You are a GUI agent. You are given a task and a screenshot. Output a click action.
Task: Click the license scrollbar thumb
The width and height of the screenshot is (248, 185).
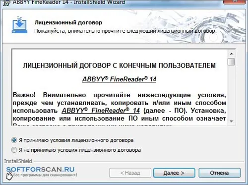coord(232,62)
